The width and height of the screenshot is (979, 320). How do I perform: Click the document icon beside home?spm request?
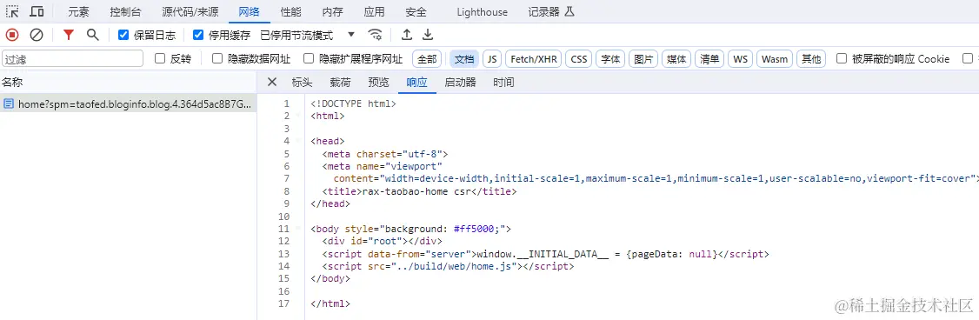point(9,103)
